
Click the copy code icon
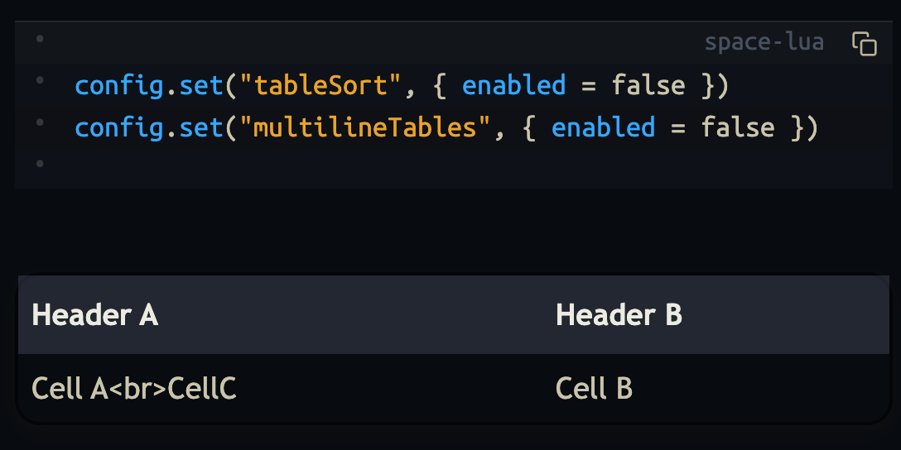[864, 43]
